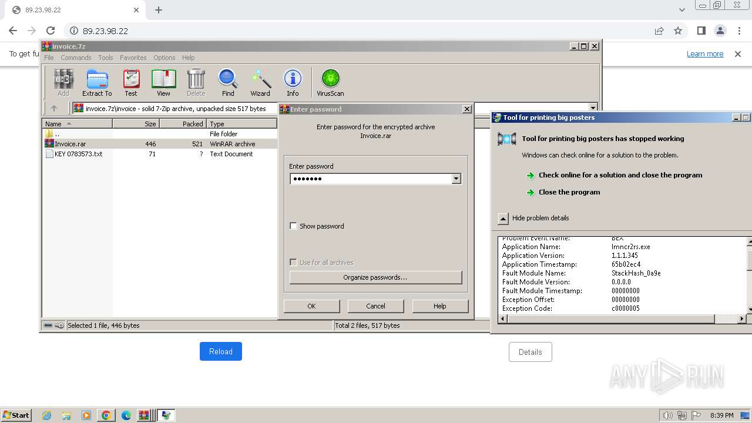Click the Add toolbar icon in WinRAR
This screenshot has width=752, height=423.
pyautogui.click(x=63, y=82)
